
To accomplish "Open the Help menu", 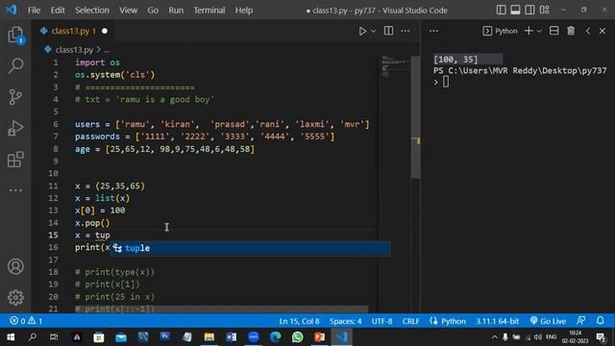I will [243, 11].
